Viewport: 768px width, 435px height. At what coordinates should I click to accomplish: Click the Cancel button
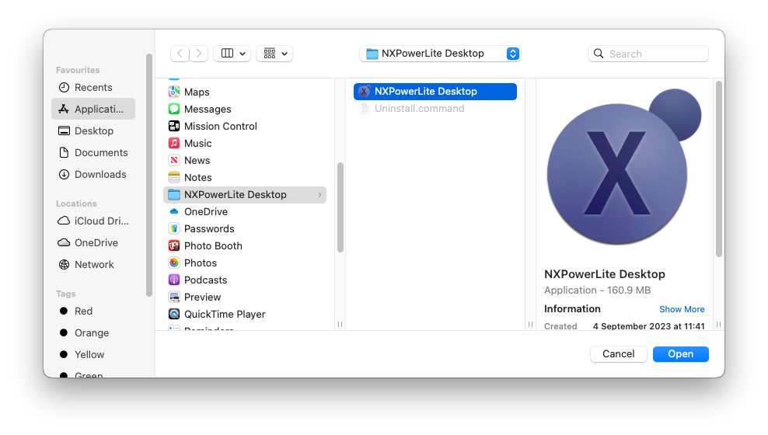tap(618, 354)
